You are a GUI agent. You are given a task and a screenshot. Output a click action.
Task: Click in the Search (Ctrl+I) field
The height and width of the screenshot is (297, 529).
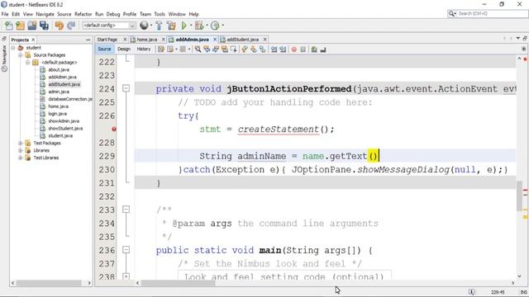tap(488, 13)
